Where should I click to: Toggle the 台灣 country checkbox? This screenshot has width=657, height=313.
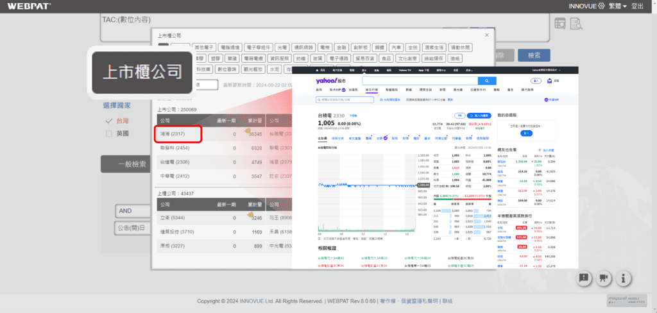click(109, 121)
